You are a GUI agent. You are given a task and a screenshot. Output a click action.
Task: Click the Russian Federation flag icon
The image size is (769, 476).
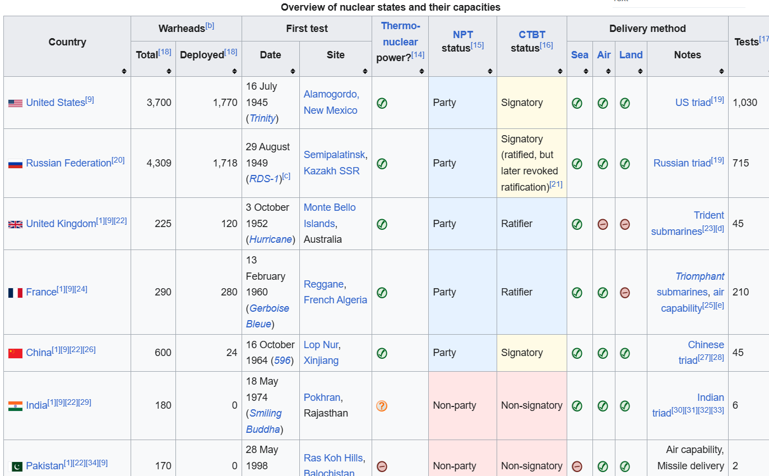click(15, 164)
